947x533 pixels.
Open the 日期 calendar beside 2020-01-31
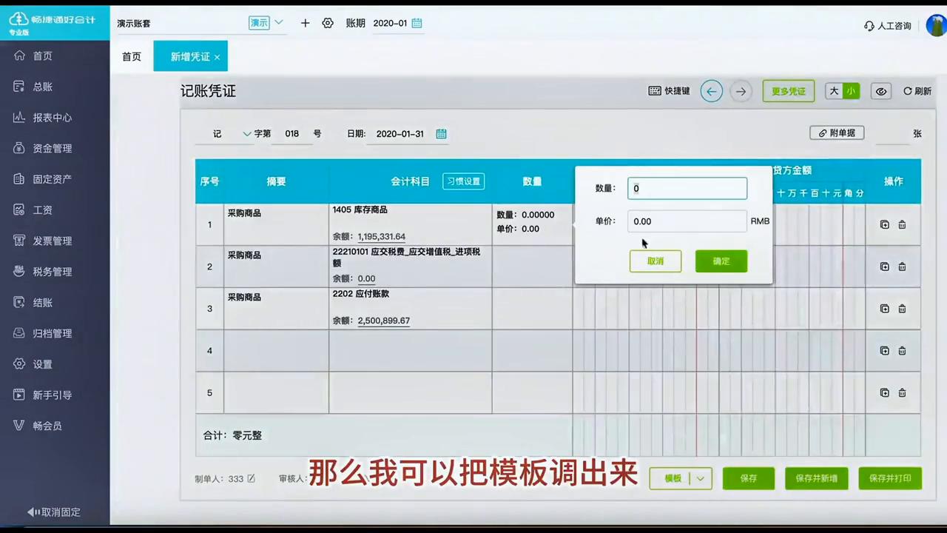tap(441, 133)
